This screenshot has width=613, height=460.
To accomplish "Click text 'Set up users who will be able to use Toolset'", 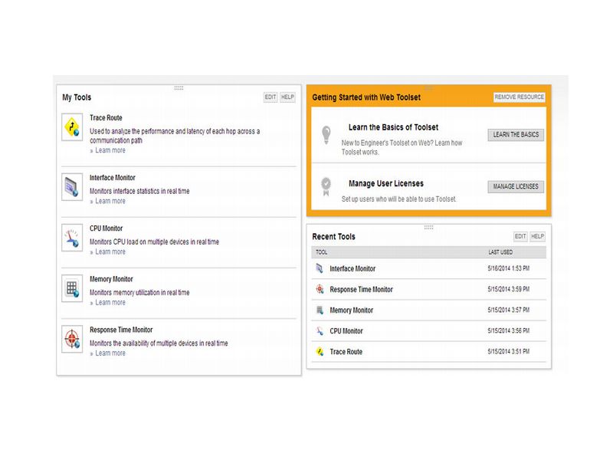I will pos(398,199).
